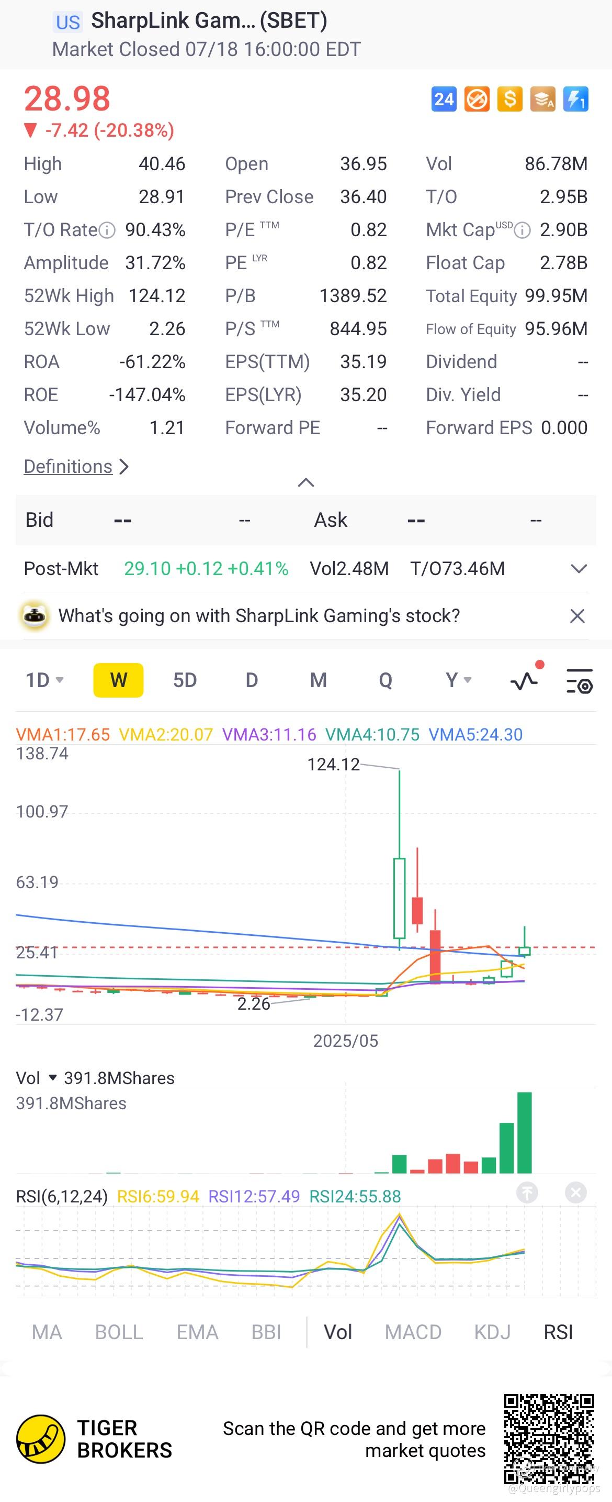Close the RSI indicator panel
Viewport: 612px width, 1502px height.
coord(575,1192)
